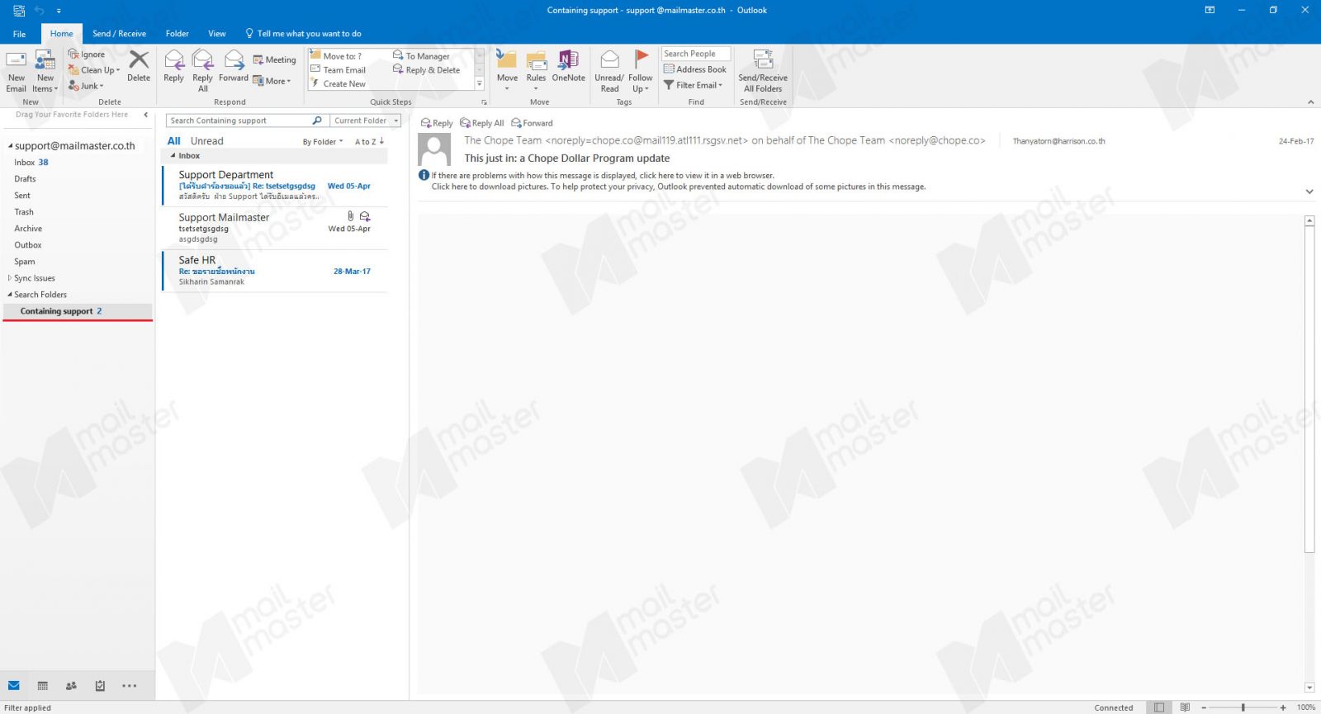Open more navigation options ellipsis
1321x714 pixels.
(130, 686)
